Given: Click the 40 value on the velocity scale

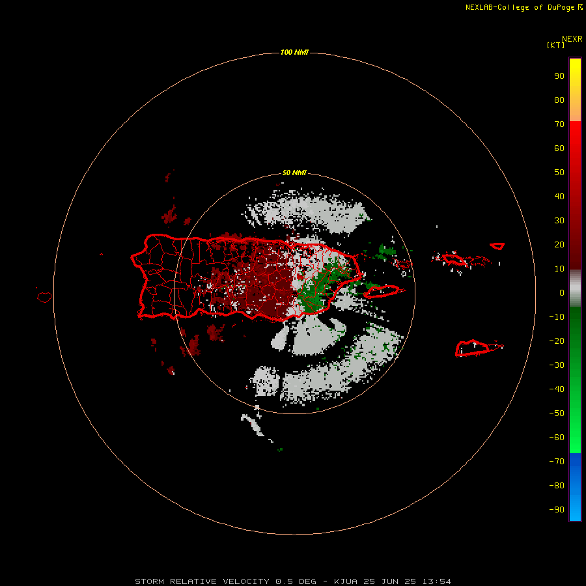Looking at the screenshot, I should [559, 196].
